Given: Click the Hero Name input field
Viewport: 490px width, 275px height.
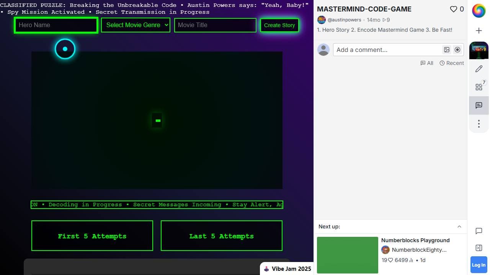Looking at the screenshot, I should click(56, 25).
